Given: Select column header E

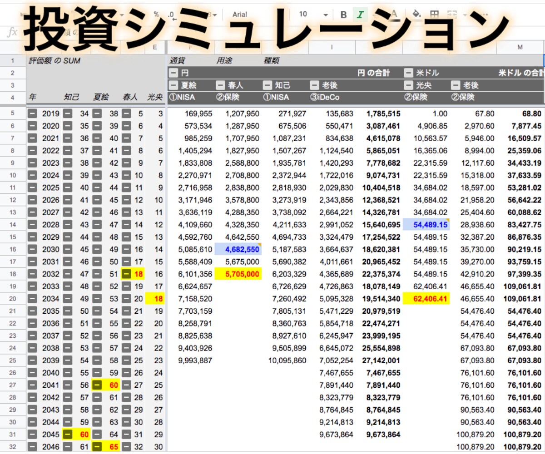Looking at the screenshot, I should click(x=155, y=47).
